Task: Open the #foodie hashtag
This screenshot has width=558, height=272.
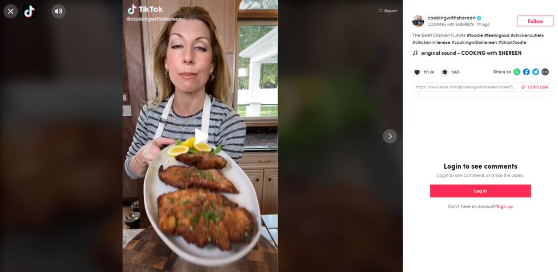Action: (x=474, y=35)
